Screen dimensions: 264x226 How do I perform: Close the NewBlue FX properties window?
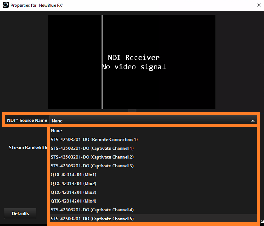(x=259, y=5)
